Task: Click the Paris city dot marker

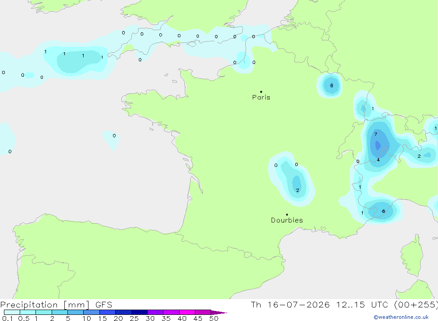Action: (261, 92)
